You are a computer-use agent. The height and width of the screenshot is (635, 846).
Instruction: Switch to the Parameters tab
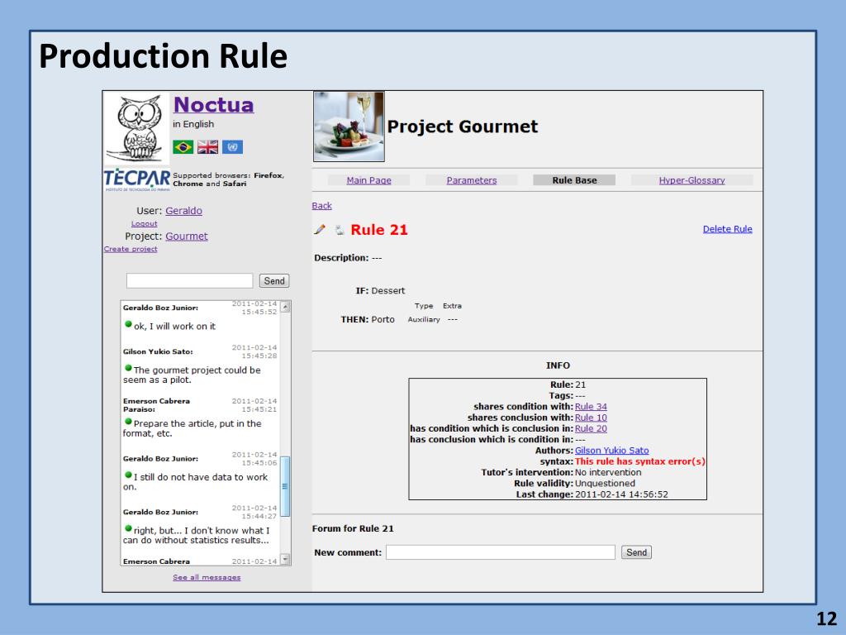click(x=472, y=180)
